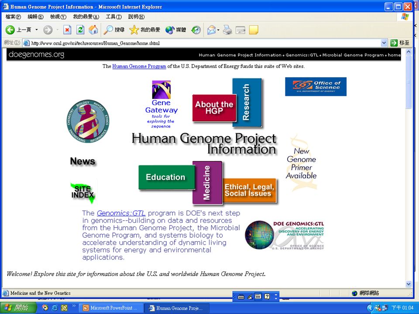Open the Favorites menu (我的最愛)

pyautogui.click(x=86, y=17)
